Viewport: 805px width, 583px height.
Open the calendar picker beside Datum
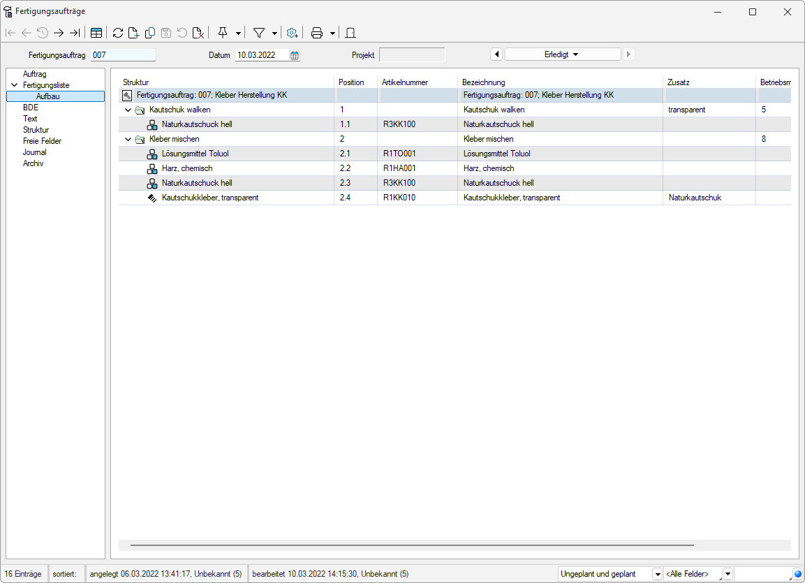pyautogui.click(x=294, y=55)
